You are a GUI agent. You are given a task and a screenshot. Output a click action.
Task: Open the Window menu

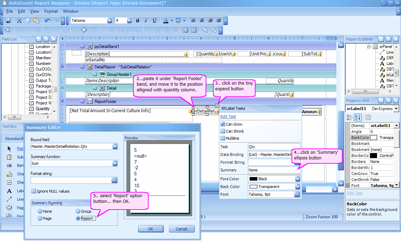click(70, 11)
